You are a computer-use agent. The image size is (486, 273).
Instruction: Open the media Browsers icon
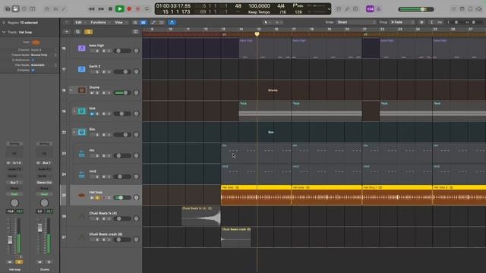pyautogui.click(x=479, y=9)
